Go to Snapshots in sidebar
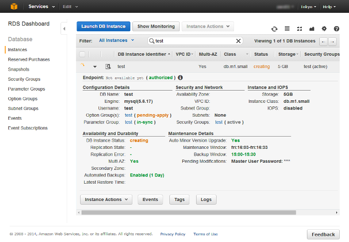This screenshot has height=242, width=349. (x=18, y=69)
